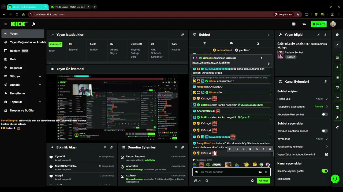343x192 pixels.
Task: Clear chat with the trash icon under Sohbet
Action: coord(204,43)
